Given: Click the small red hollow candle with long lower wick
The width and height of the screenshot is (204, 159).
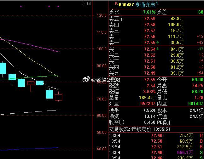Looking at the screenshot, I should tap(31, 83).
